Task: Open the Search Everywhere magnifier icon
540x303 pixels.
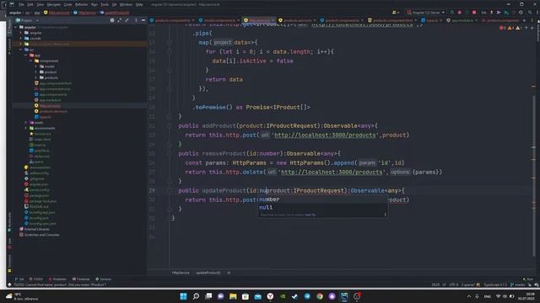Action: [530, 13]
